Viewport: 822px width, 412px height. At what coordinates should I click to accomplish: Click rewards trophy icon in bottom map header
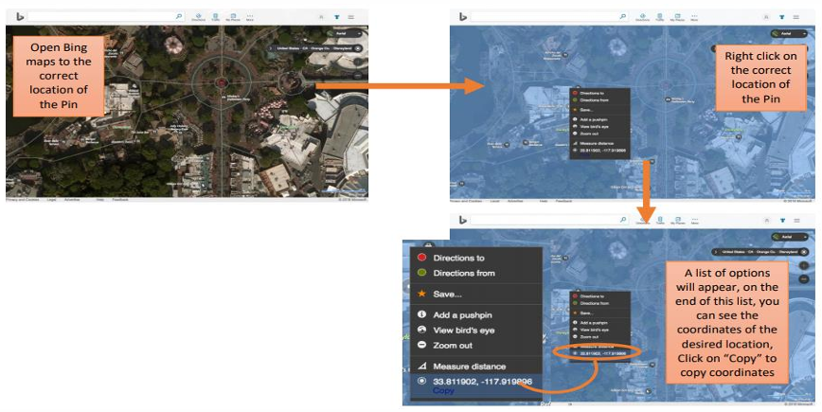[x=782, y=220]
